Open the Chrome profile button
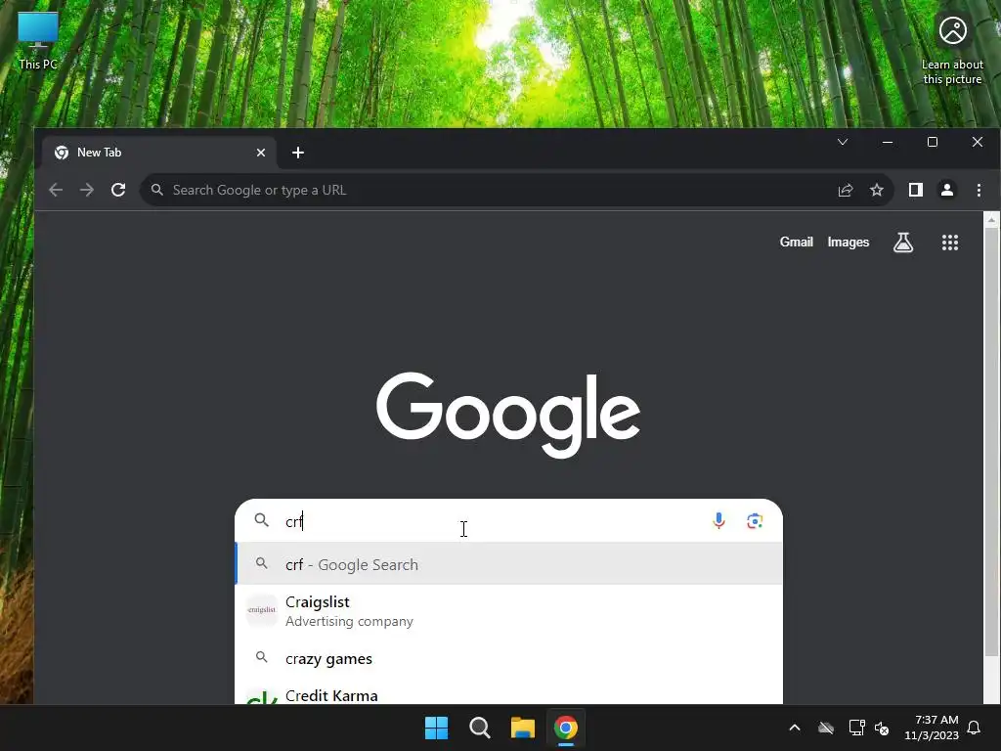This screenshot has height=751, width=1001. point(946,190)
